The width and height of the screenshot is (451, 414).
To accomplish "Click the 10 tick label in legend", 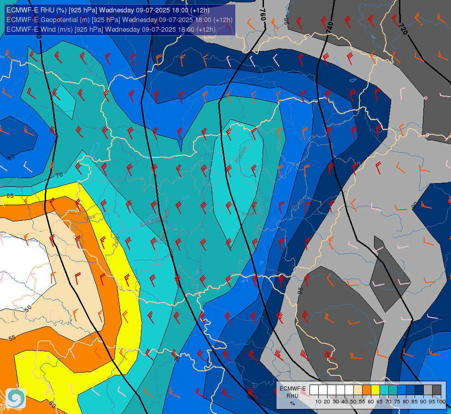I will [318, 402].
